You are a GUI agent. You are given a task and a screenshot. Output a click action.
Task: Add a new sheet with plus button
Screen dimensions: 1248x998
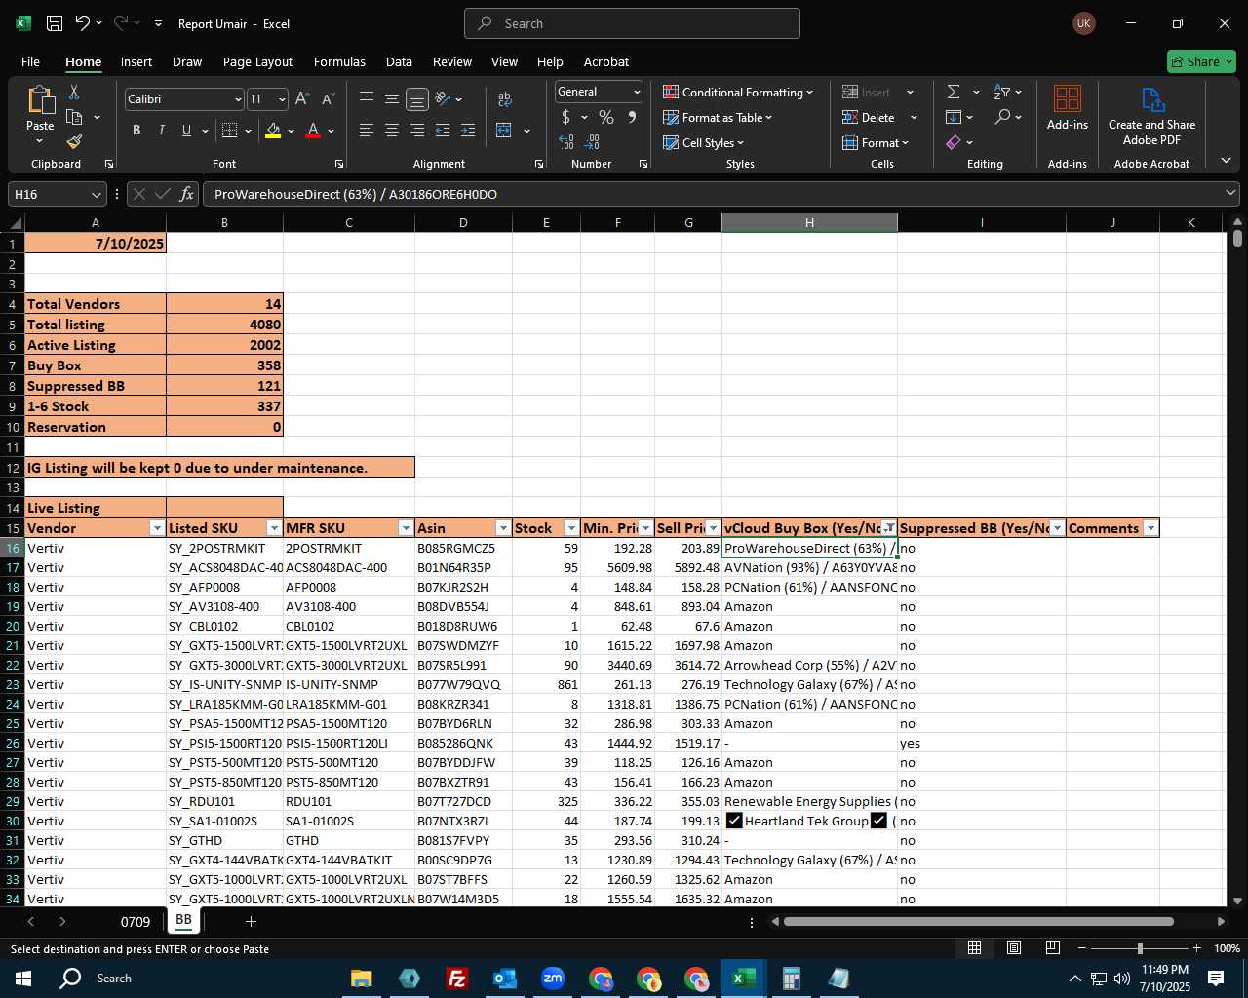point(251,921)
